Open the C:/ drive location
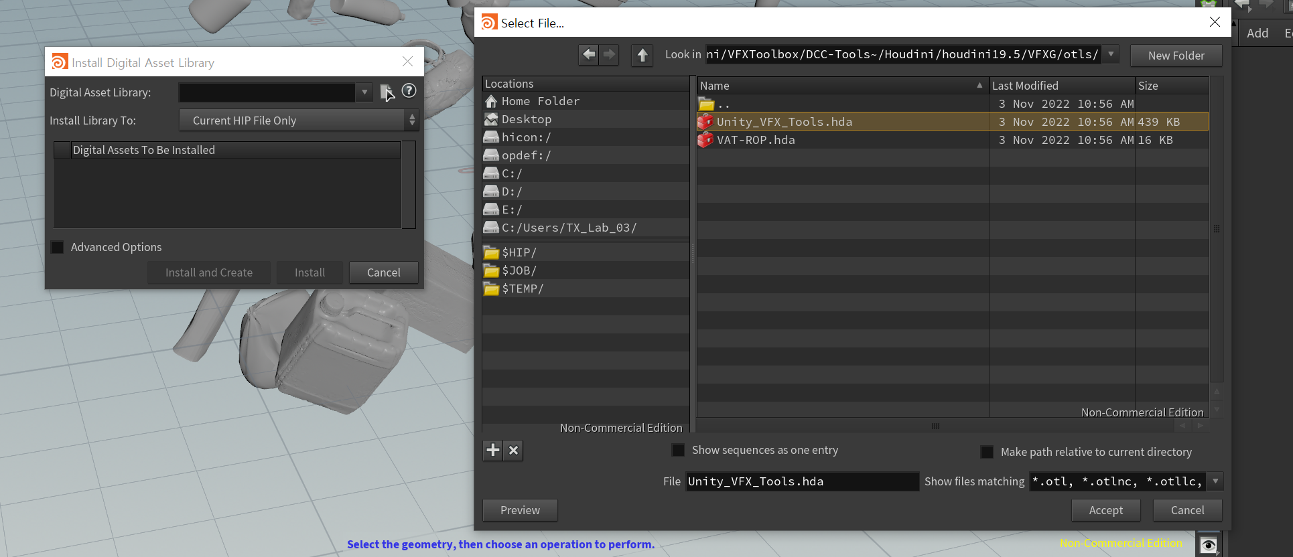Screen dimensions: 1293x557 (585, 173)
